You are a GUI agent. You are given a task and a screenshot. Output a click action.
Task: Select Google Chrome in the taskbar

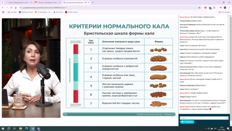coord(33,129)
